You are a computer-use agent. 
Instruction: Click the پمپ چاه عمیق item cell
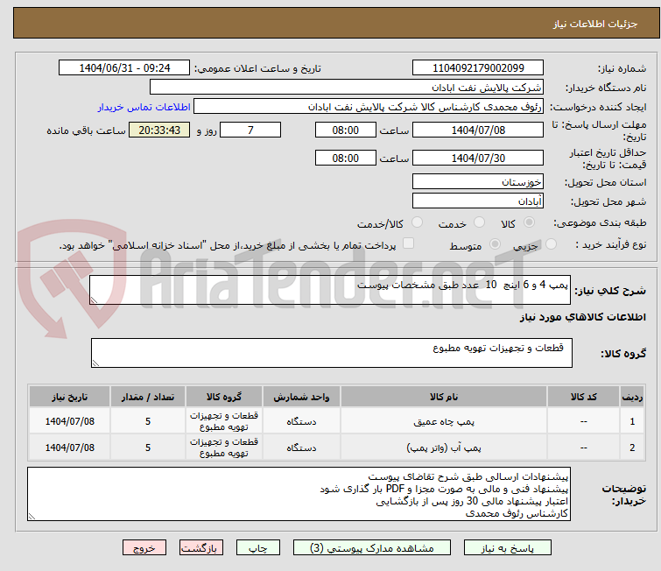[444, 421]
